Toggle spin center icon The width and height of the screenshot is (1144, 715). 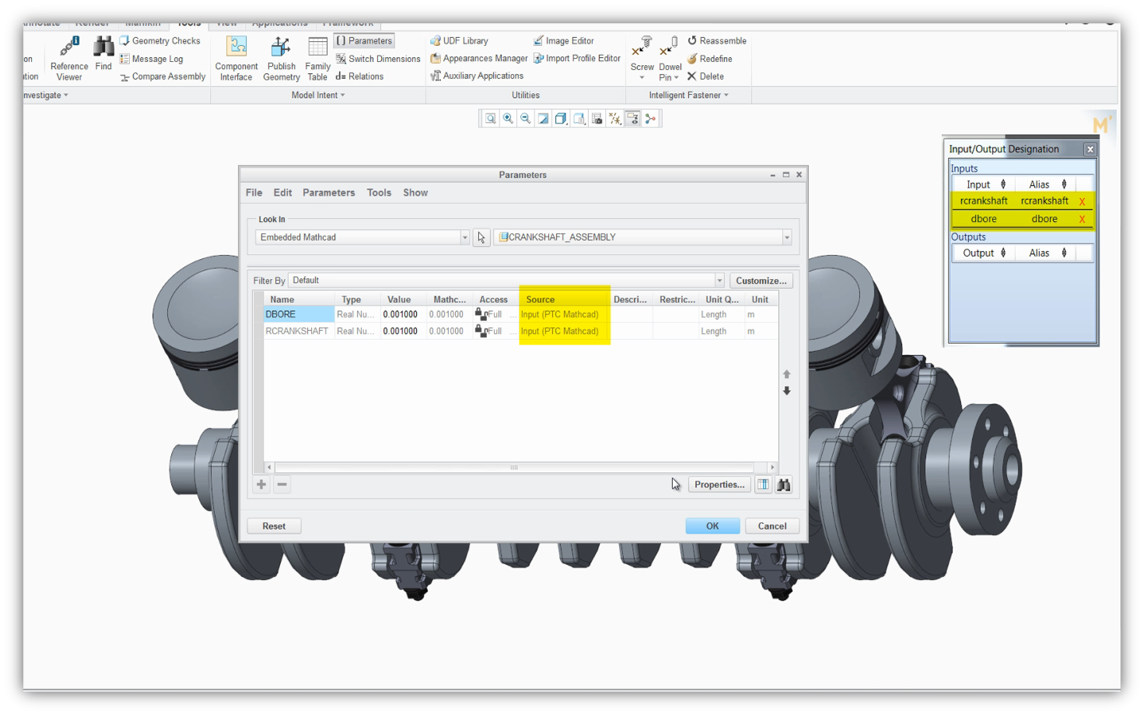click(x=650, y=119)
